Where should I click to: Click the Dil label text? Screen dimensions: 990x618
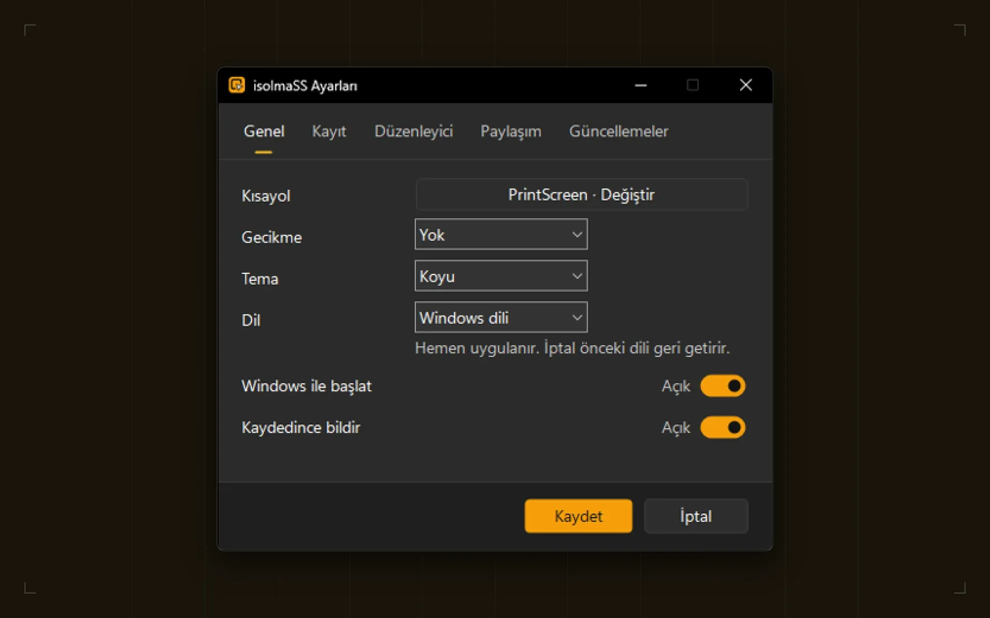point(251,320)
